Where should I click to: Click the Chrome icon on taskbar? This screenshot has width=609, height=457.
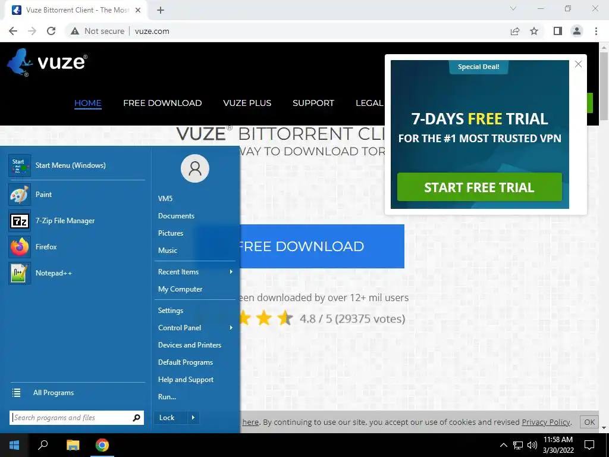(102, 445)
